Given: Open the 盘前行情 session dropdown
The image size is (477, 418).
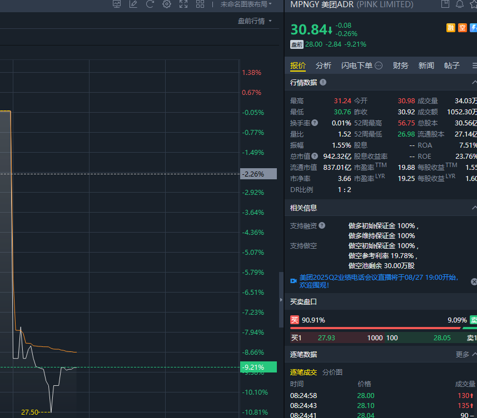Looking at the screenshot, I should (255, 21).
